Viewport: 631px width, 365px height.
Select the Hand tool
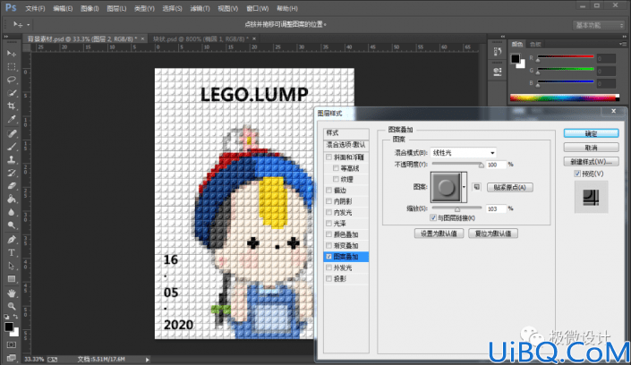click(12, 293)
